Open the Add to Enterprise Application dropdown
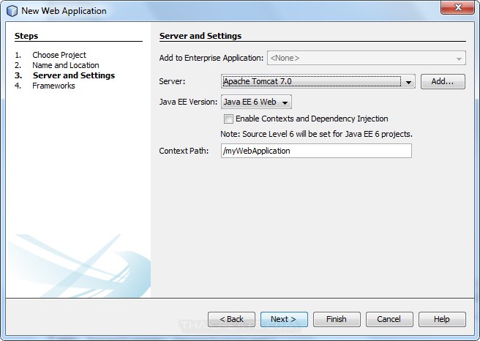The height and width of the screenshot is (341, 480). 460,58
